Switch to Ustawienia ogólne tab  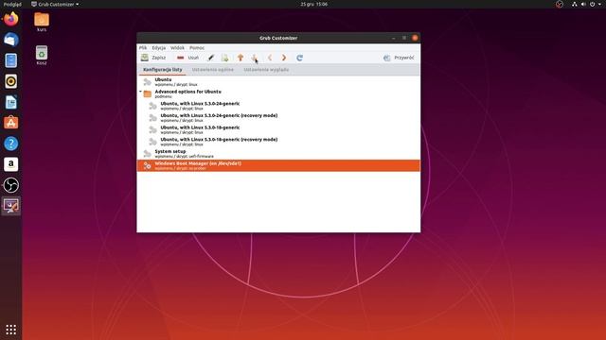coord(212,70)
